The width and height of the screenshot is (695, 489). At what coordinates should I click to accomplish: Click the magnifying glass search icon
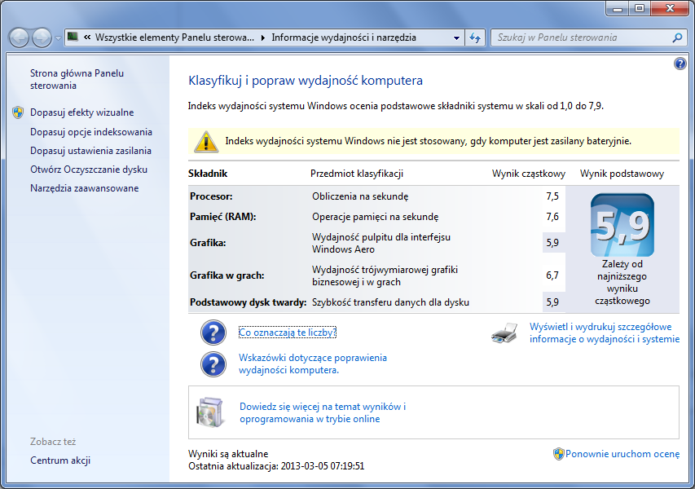click(x=677, y=37)
